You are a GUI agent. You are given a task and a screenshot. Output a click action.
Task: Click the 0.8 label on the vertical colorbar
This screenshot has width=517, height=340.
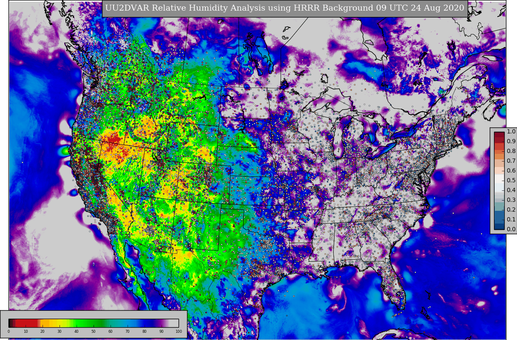pos(511,151)
